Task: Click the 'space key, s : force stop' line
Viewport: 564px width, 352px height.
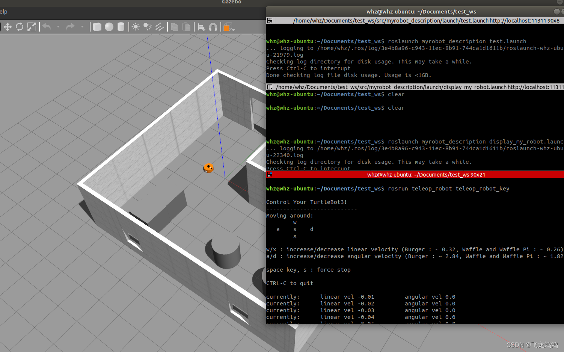Action: point(308,270)
